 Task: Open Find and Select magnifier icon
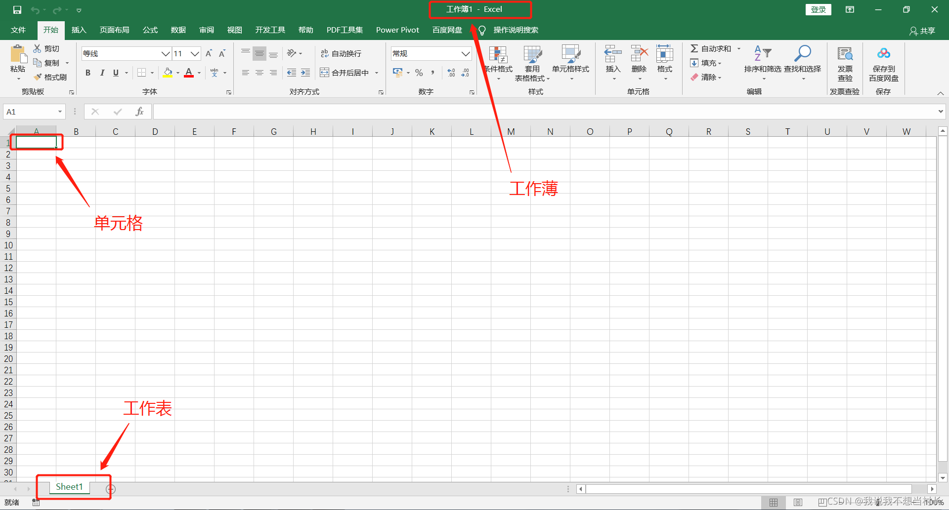[x=803, y=53]
